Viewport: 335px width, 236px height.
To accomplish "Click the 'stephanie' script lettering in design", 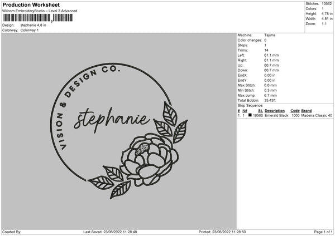I will point(111,119).
